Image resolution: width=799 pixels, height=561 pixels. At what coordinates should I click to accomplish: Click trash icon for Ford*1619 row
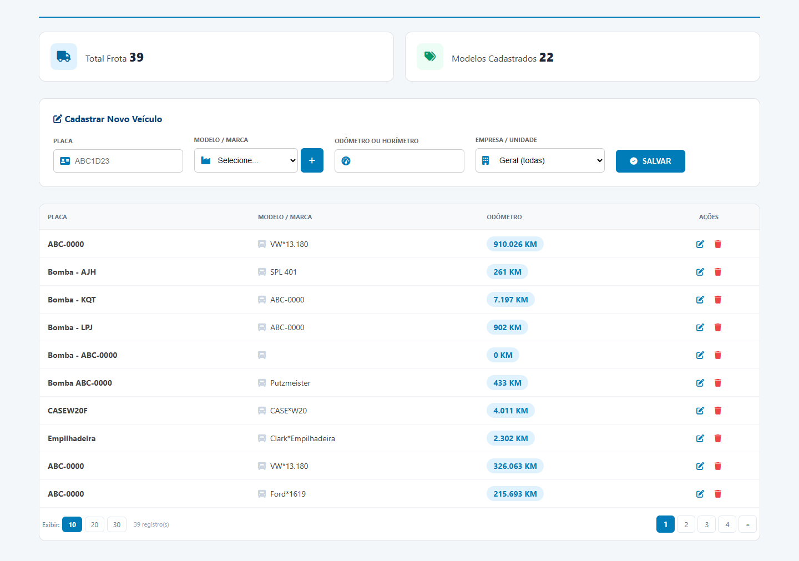pyautogui.click(x=718, y=494)
